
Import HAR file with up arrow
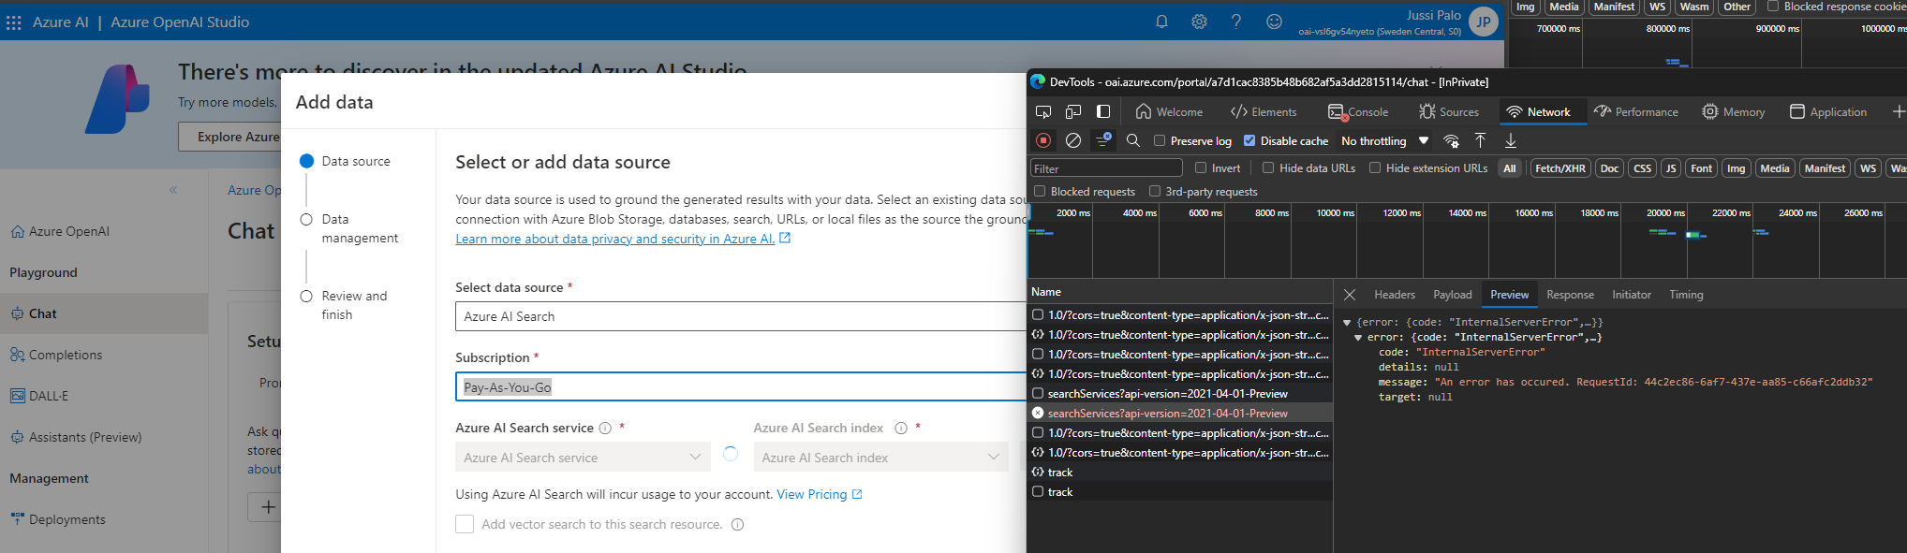pyautogui.click(x=1481, y=140)
